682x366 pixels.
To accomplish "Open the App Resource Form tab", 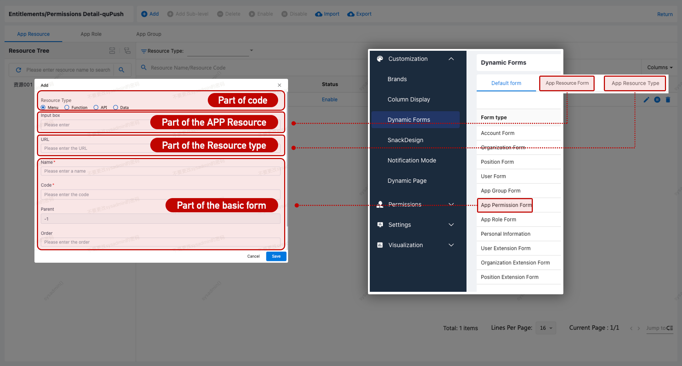I will tap(567, 83).
